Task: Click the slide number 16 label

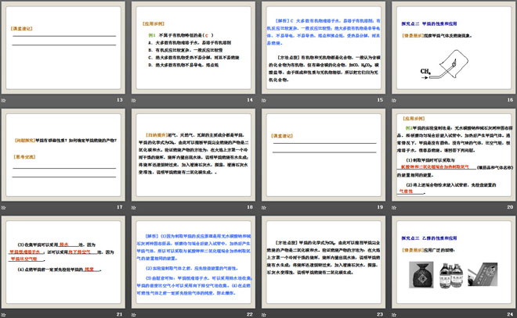Action: pos(508,101)
